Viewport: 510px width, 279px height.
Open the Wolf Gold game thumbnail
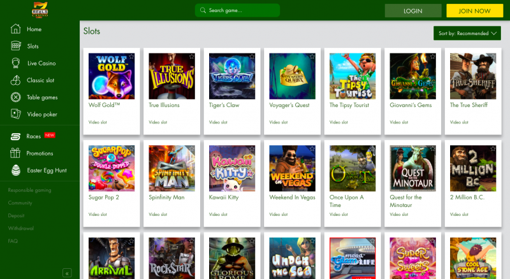(x=112, y=76)
